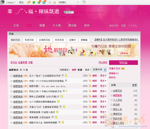
Task: Open the ◇tears account dropdown
Action: click(x=11, y=2)
